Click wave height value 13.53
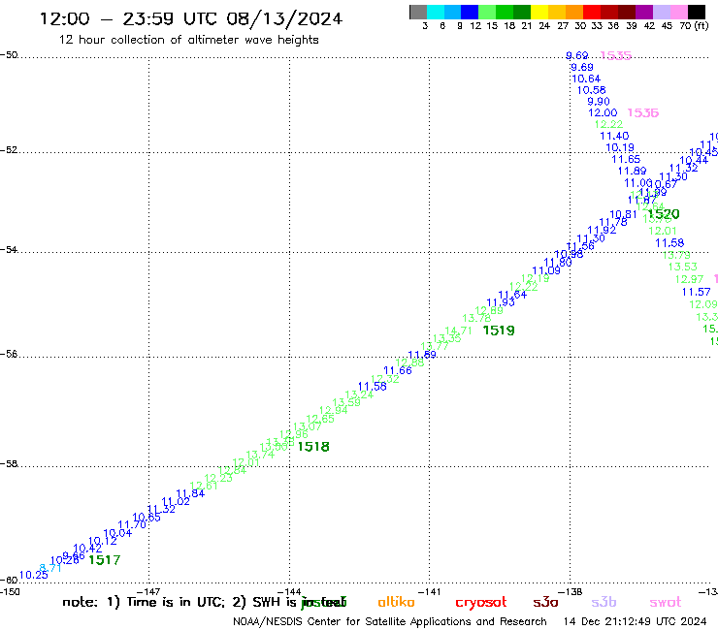Screen dimensions: 718x630 [x=683, y=267]
